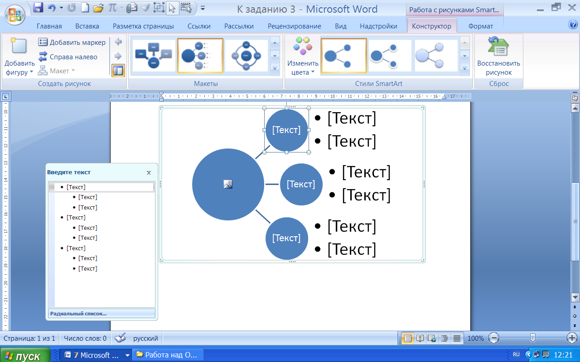580x362 pixels.
Task: Demote the shape level with the right arrow
Action: 118,56
